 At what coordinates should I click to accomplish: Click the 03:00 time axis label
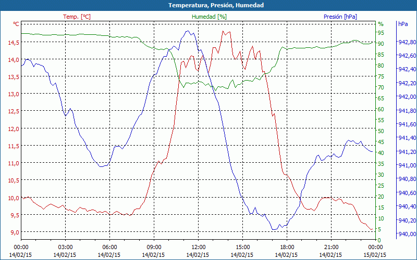pos(65,248)
